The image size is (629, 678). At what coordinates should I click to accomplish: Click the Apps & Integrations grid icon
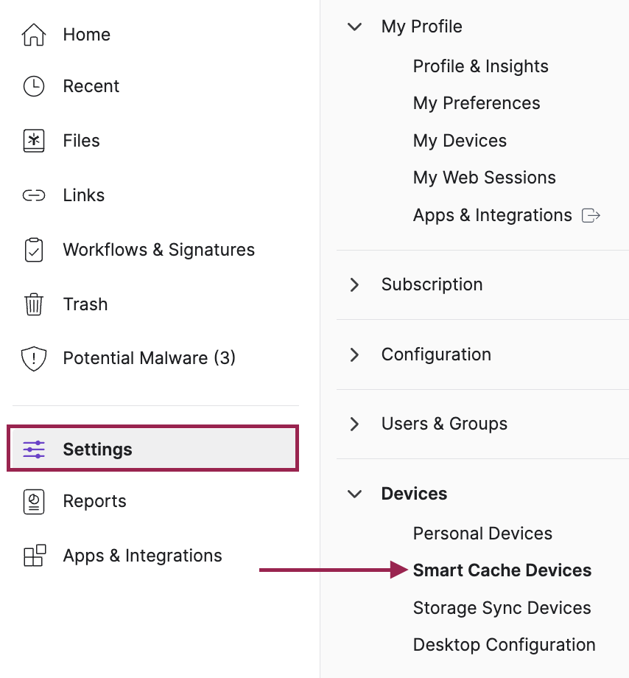click(34, 556)
